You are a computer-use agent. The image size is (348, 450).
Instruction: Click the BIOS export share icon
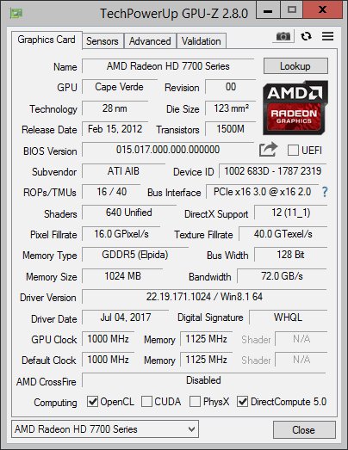(x=268, y=149)
